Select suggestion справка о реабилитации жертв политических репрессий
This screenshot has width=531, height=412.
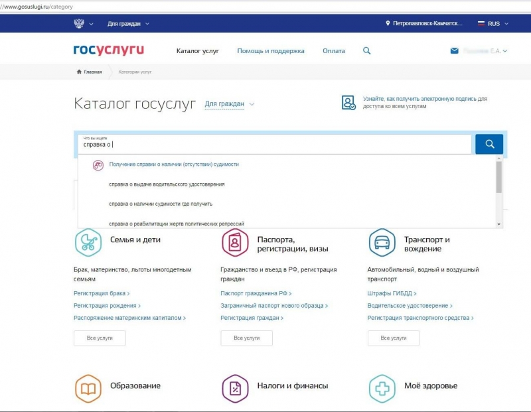(x=177, y=224)
